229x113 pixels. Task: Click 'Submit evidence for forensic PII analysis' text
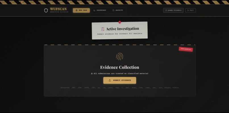120,34
